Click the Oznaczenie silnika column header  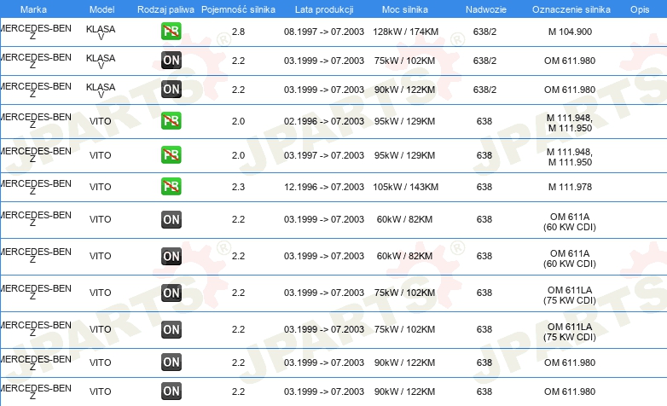tap(571, 9)
